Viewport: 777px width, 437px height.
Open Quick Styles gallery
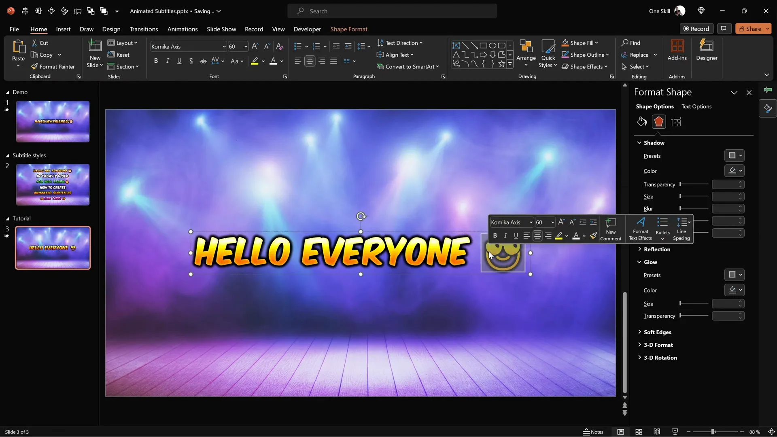(x=548, y=53)
